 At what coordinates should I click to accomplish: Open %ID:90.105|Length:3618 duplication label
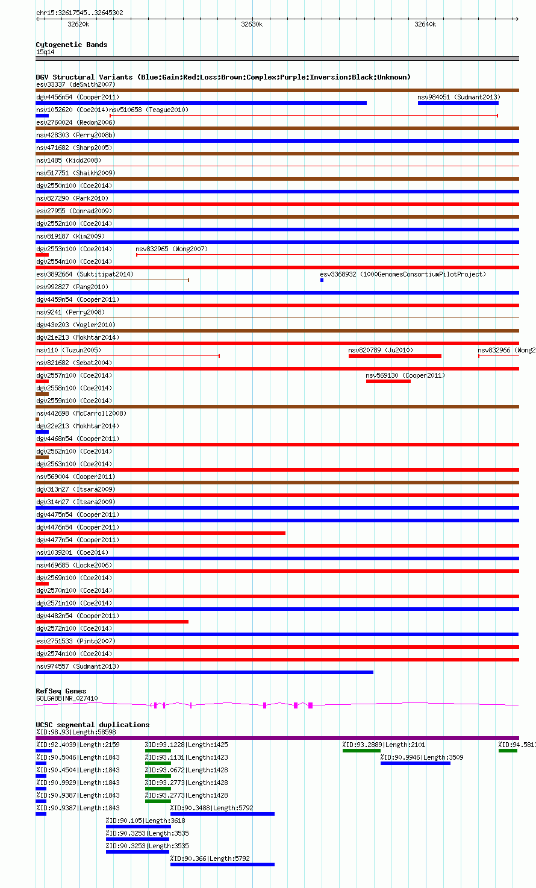coord(146,821)
